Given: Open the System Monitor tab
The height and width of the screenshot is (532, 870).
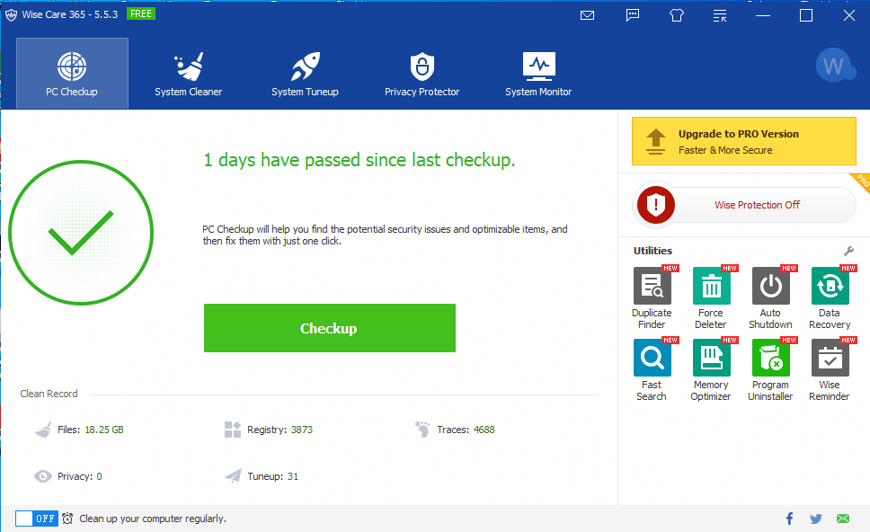Looking at the screenshot, I should (x=538, y=73).
